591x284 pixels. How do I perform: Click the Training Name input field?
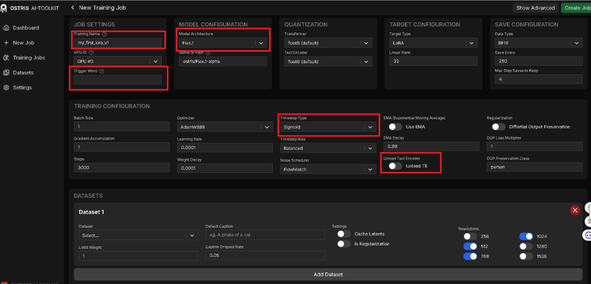tap(118, 43)
